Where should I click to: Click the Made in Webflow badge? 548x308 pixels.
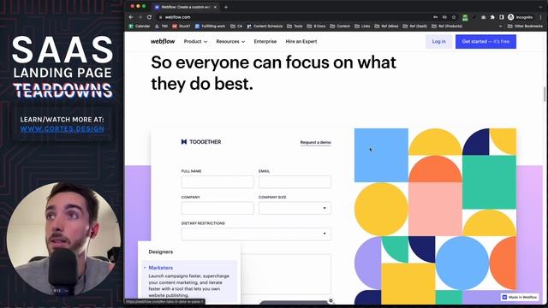[x=520, y=297]
